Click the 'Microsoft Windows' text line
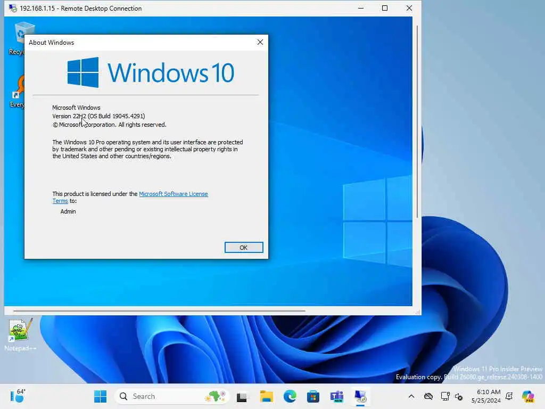Screen dimensions: 545x409 [76, 108]
